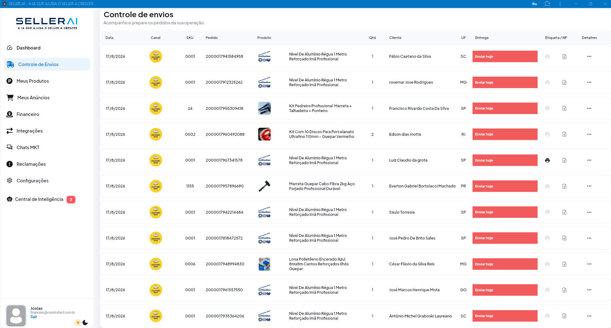Click the Data column header

click(x=109, y=38)
